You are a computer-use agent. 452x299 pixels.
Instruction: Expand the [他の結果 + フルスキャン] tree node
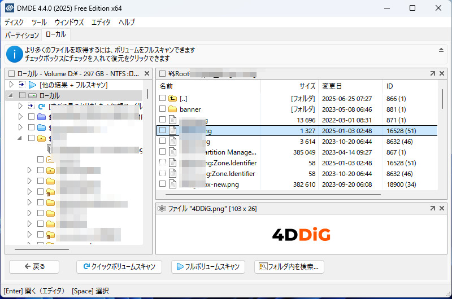click(11, 85)
